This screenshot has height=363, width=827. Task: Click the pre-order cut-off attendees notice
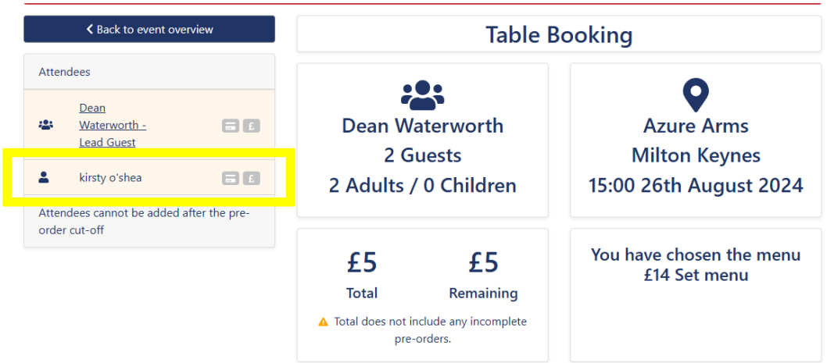click(144, 222)
